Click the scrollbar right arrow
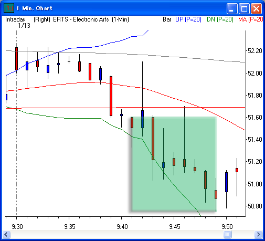The height and width of the screenshot is (241, 265). [x=258, y=234]
